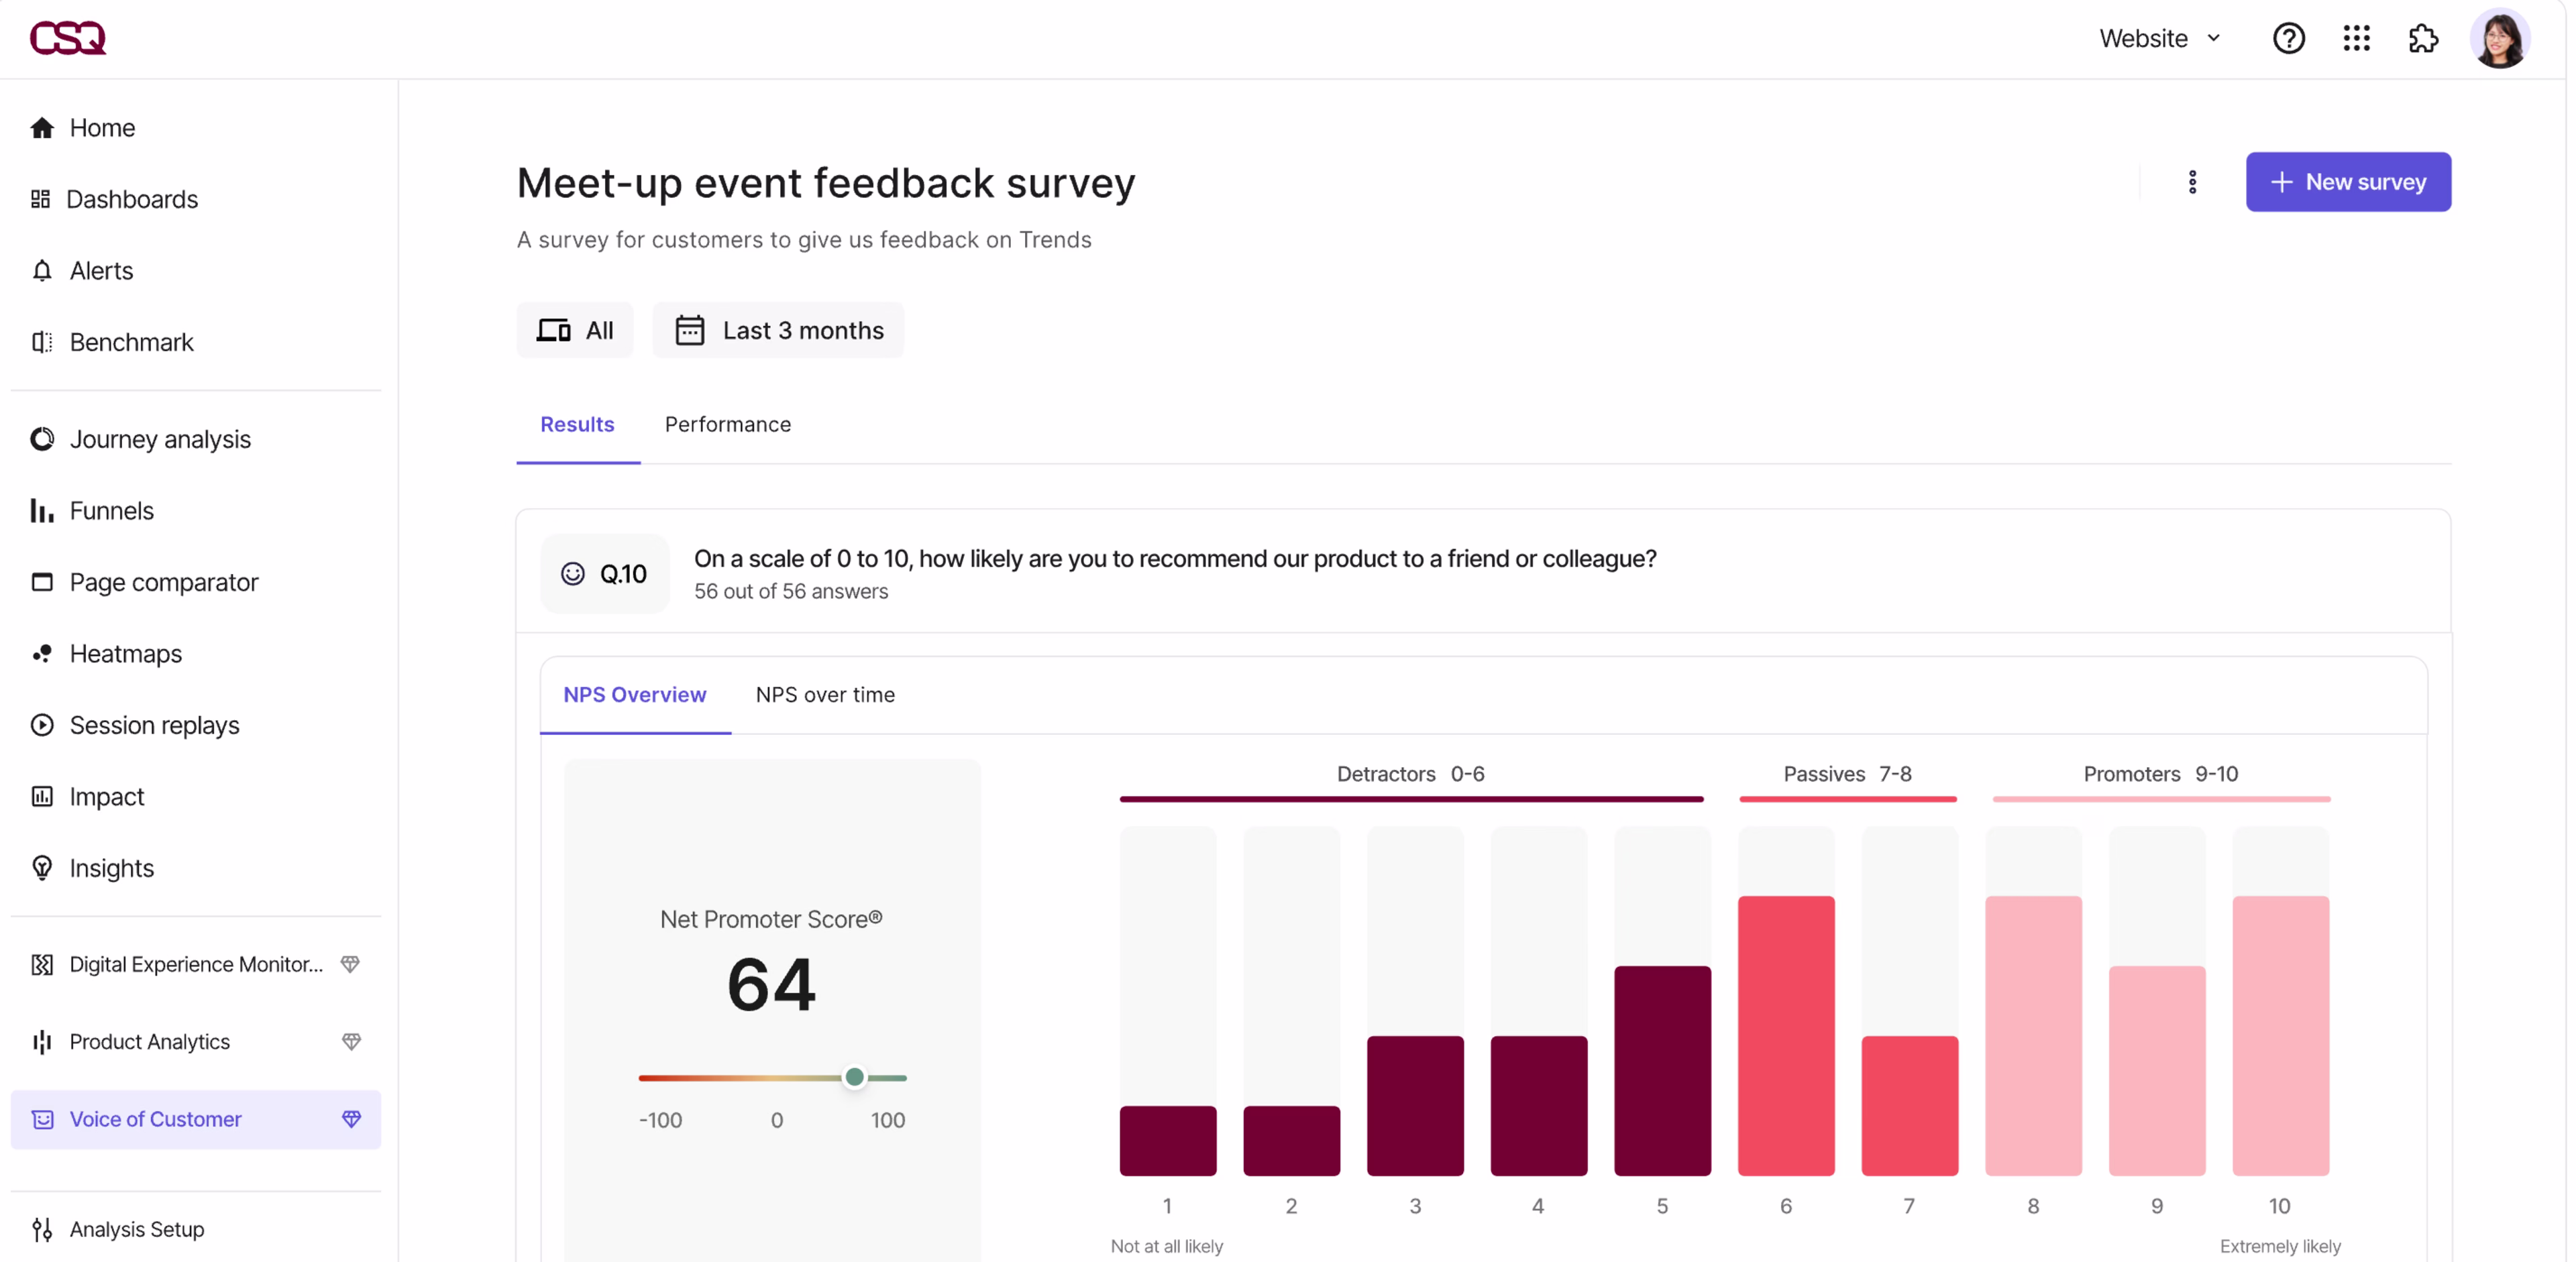Open Digital Experience Monitoring
2576x1262 pixels.
pyautogui.click(x=196, y=964)
